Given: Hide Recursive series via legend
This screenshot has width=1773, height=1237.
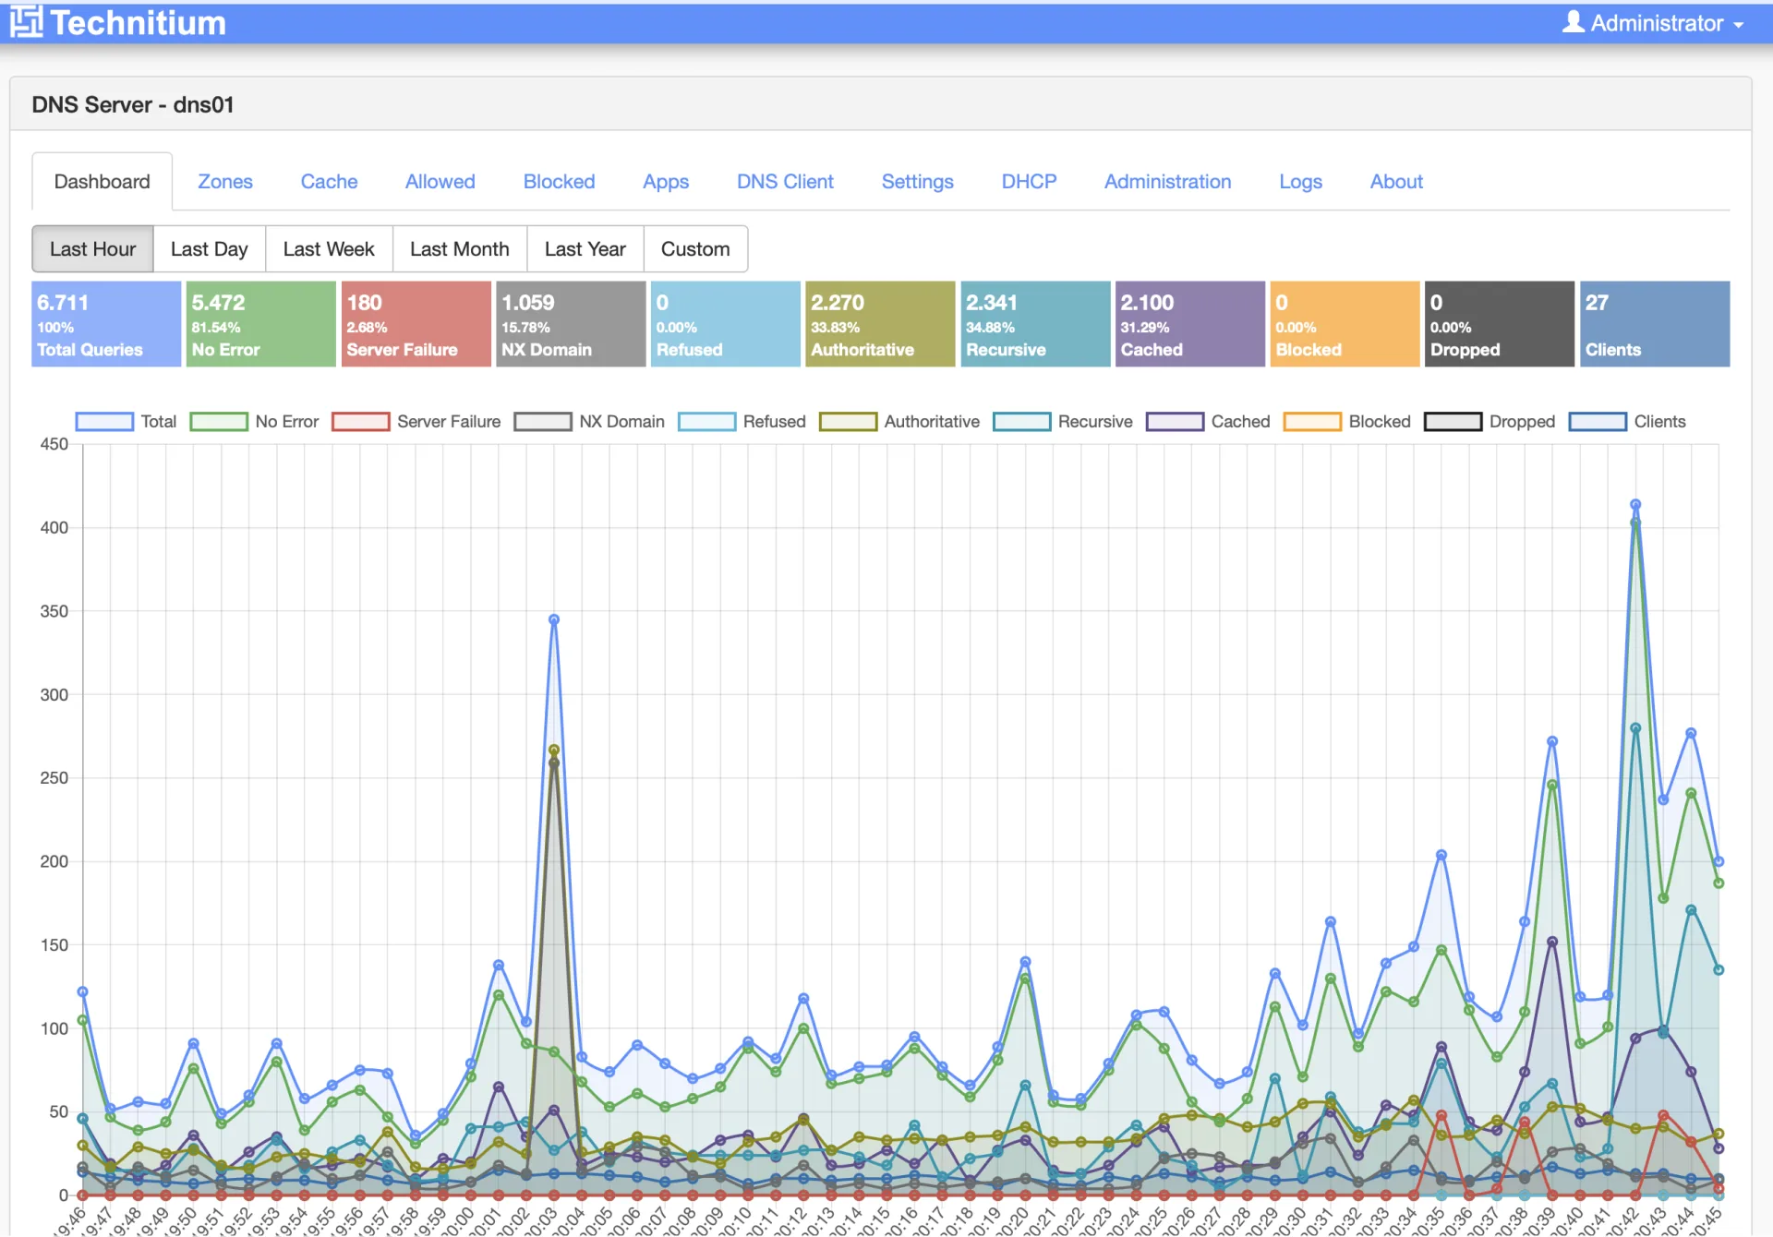Looking at the screenshot, I should (1063, 422).
